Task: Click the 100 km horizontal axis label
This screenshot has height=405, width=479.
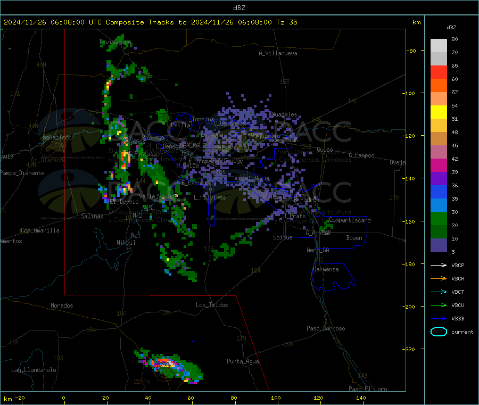Action: pyautogui.click(x=276, y=398)
